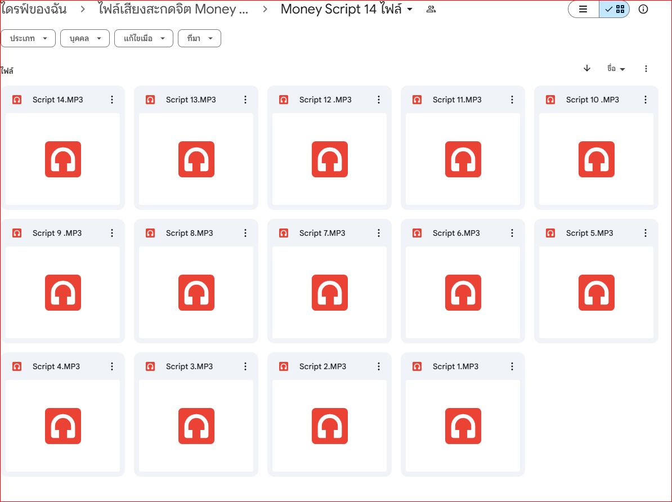
Task: Open more options for Script 7.MP3
Action: point(378,233)
